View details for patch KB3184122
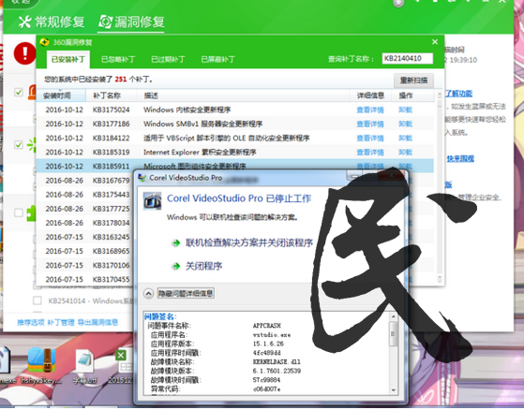 (370, 139)
